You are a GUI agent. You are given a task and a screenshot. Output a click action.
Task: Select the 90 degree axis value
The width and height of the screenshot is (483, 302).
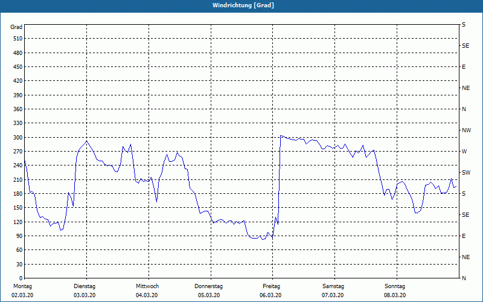(x=19, y=236)
